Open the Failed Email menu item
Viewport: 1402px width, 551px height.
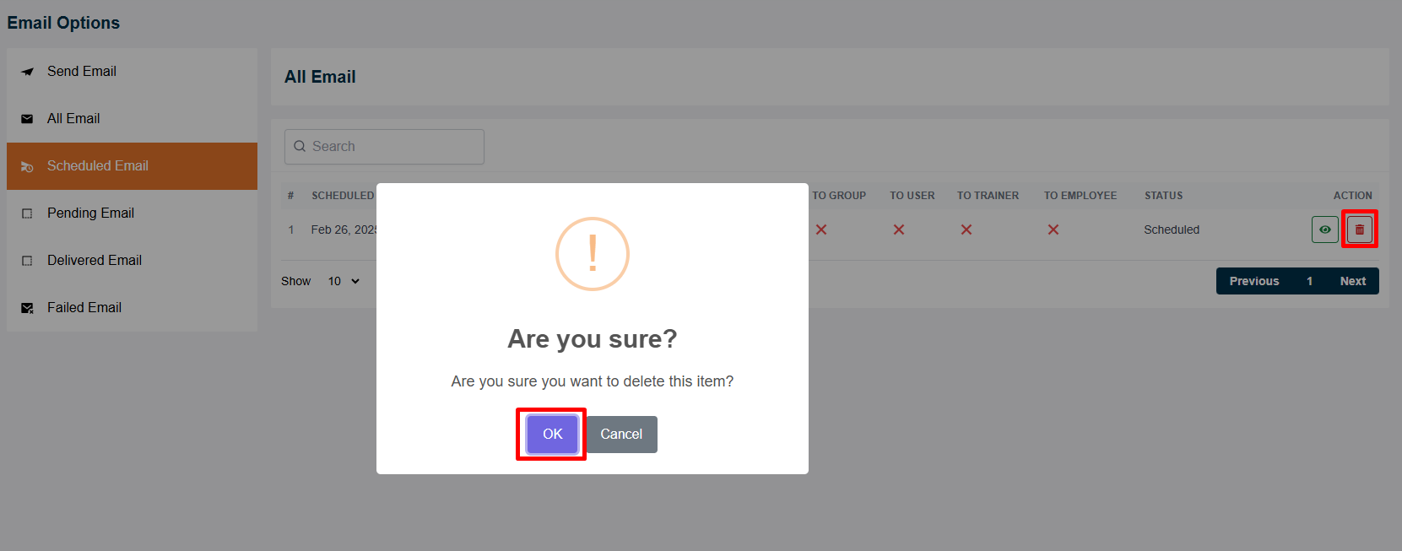84,308
